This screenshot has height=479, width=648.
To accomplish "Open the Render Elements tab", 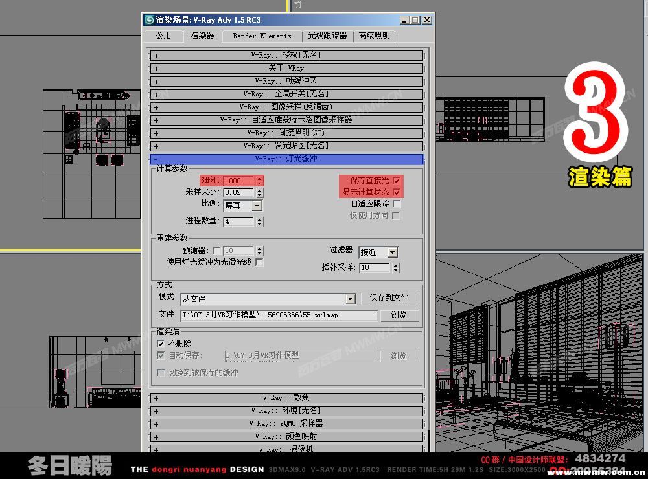I will 262,36.
